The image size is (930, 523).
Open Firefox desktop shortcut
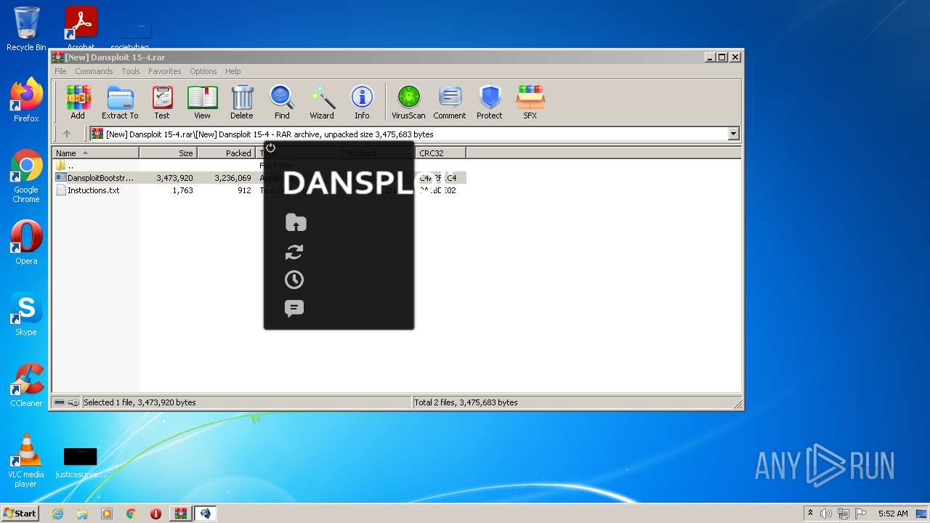click(26, 100)
